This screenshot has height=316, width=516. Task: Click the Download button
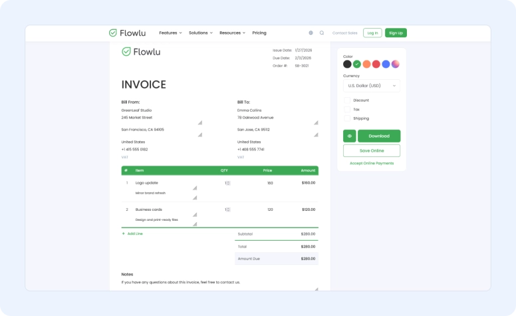pos(379,136)
